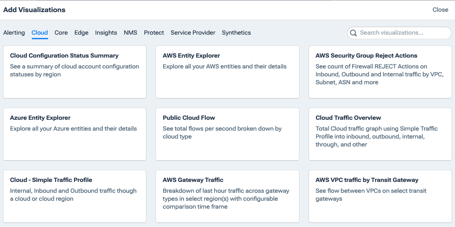Image resolution: width=455 pixels, height=227 pixels.
Task: Click description 'Breakdown of last hour traffic across gateway'
Action: click(x=226, y=199)
